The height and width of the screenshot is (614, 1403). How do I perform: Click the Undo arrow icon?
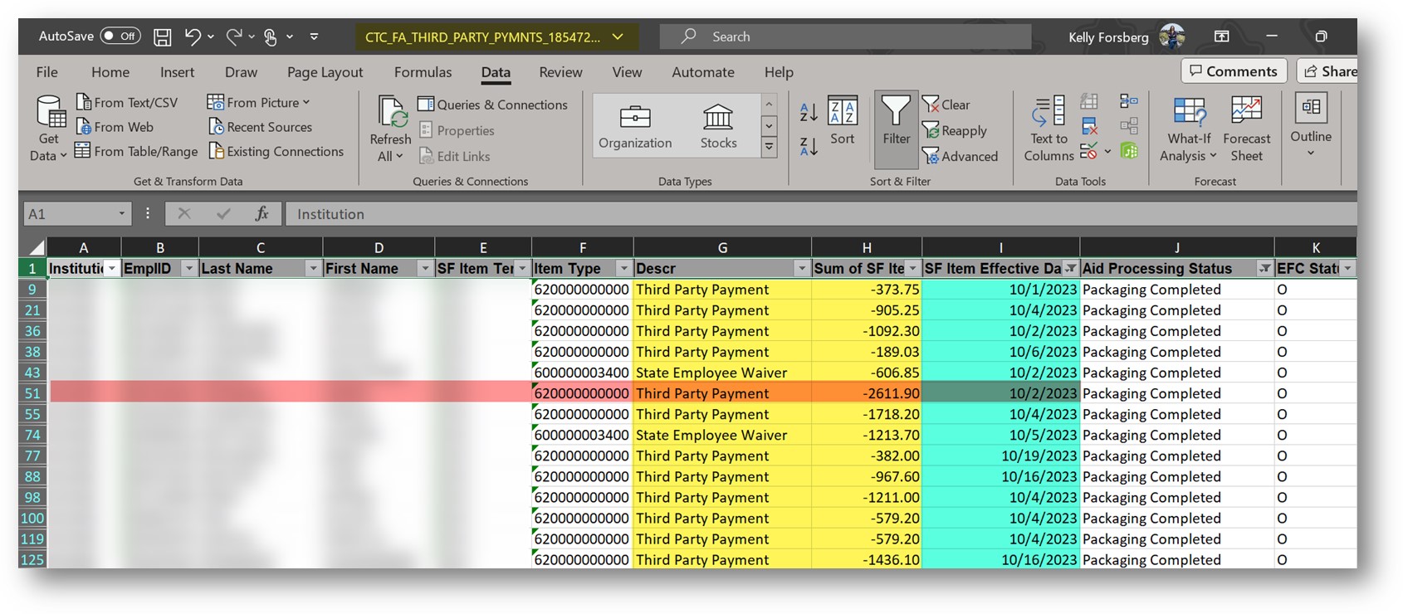(193, 37)
